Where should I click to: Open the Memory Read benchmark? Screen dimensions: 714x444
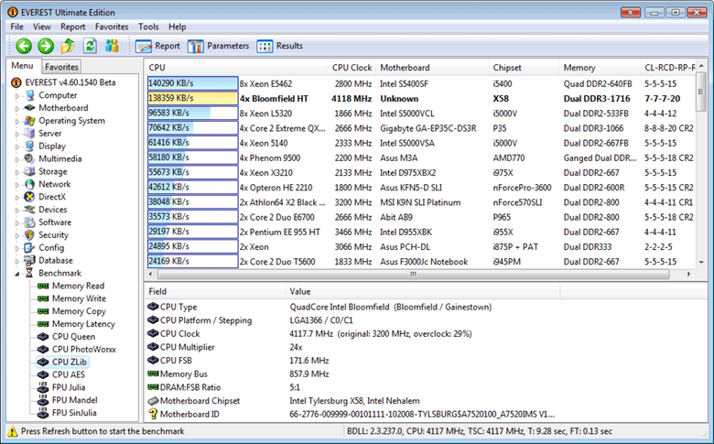(78, 286)
